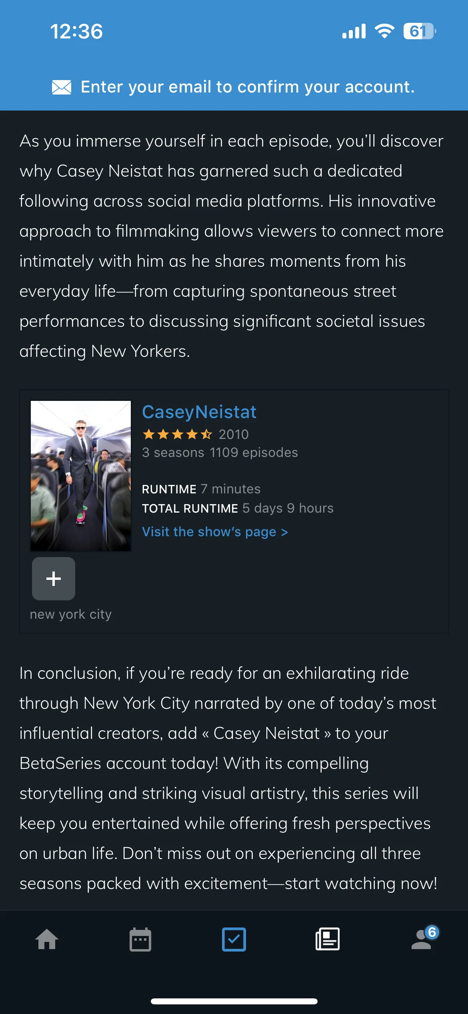Tap the 'Enter your email to confirm' banner
Image resolution: width=468 pixels, height=1014 pixels.
tap(234, 87)
